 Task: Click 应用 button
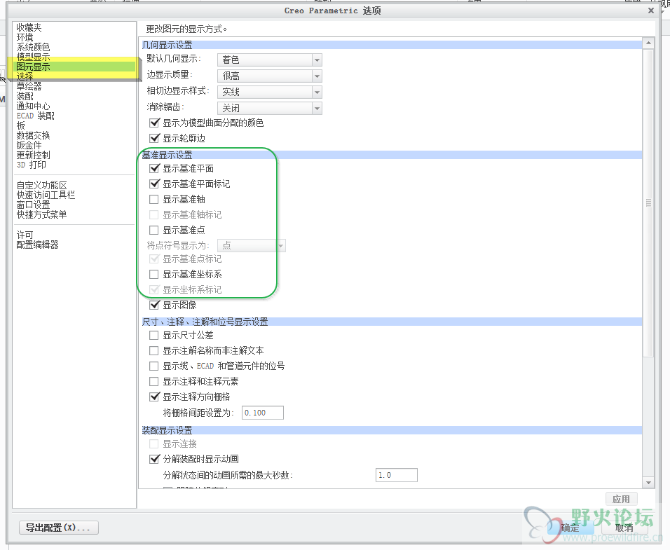(621, 499)
